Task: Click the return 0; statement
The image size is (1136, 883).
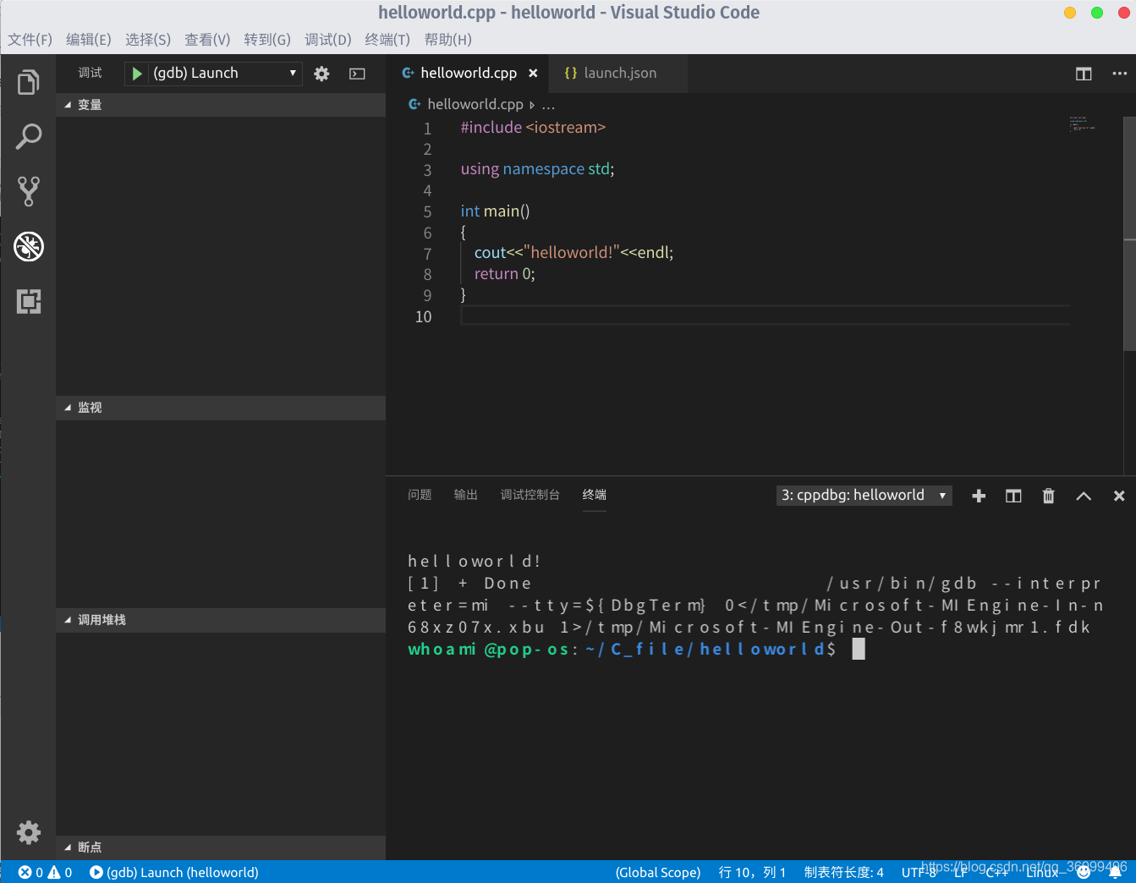Action: tap(504, 274)
